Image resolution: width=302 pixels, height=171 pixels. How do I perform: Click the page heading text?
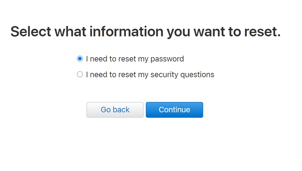(145, 31)
